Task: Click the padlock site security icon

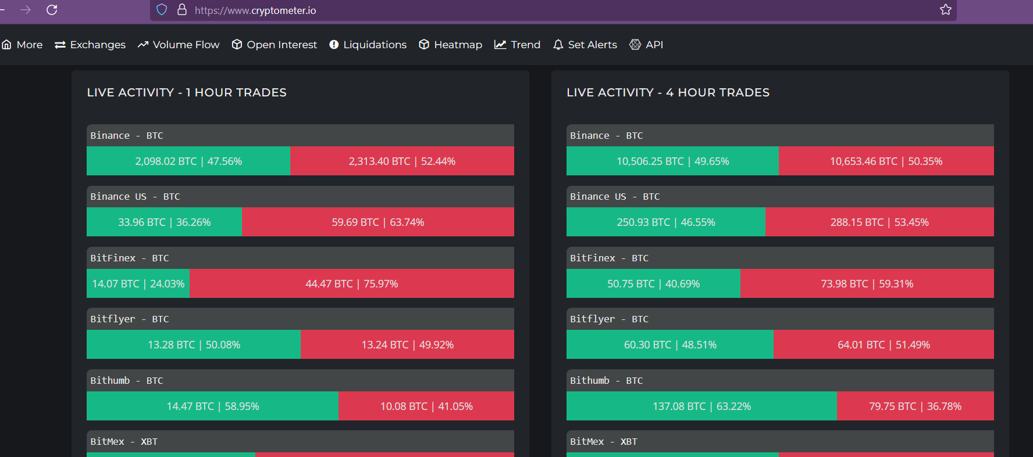Action: [182, 10]
